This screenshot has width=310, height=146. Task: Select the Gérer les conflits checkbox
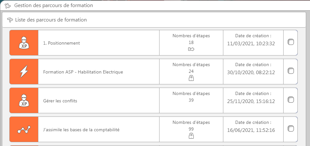[291, 99]
